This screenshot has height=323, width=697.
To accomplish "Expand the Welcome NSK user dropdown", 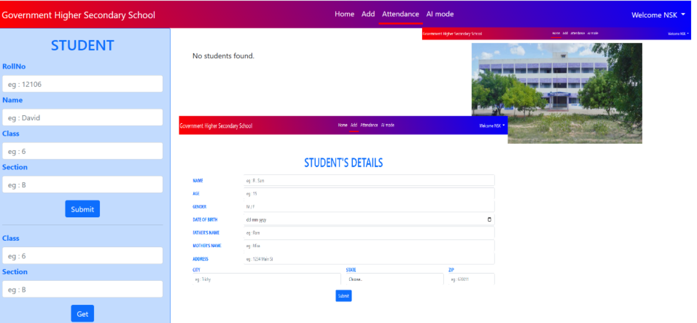I will (x=658, y=15).
